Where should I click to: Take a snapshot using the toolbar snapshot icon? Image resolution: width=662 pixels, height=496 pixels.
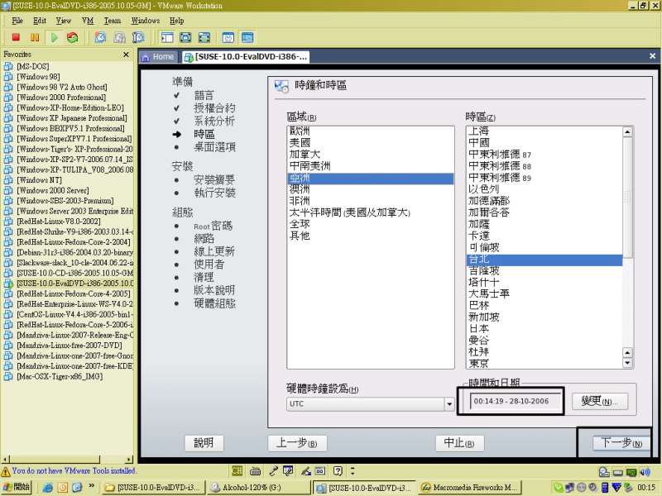click(x=100, y=37)
